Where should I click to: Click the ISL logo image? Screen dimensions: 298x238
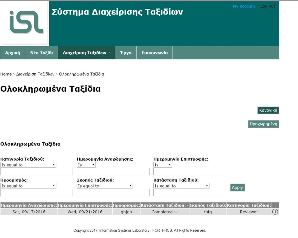click(25, 23)
